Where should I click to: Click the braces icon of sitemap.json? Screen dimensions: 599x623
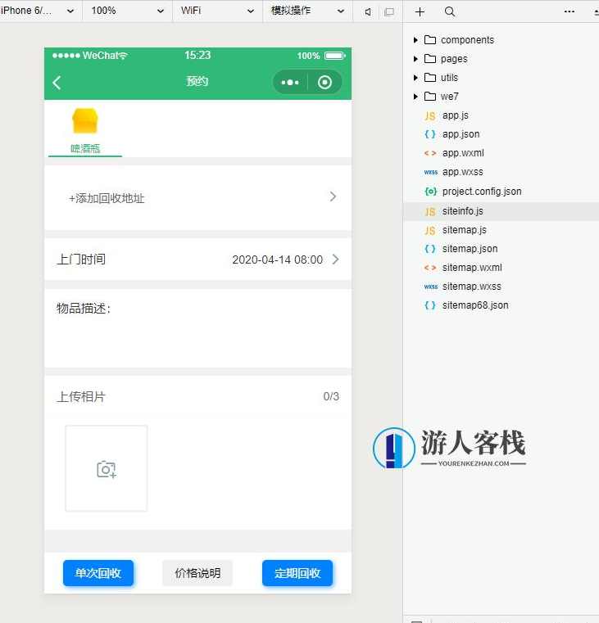(430, 249)
